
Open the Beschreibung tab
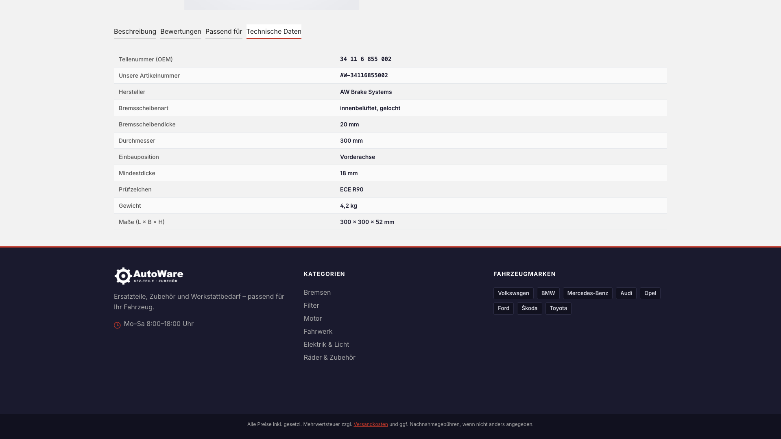click(x=135, y=31)
